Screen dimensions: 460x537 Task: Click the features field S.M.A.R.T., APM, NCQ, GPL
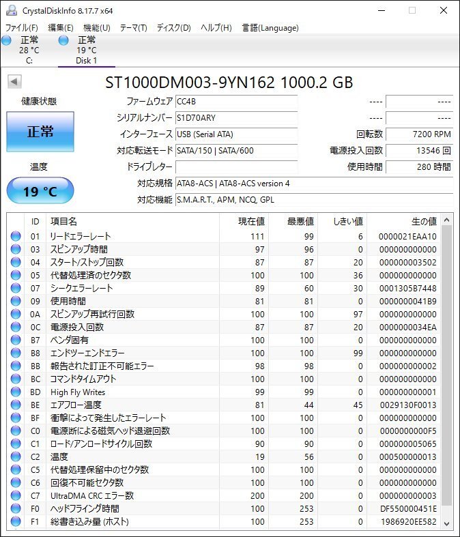pos(314,200)
